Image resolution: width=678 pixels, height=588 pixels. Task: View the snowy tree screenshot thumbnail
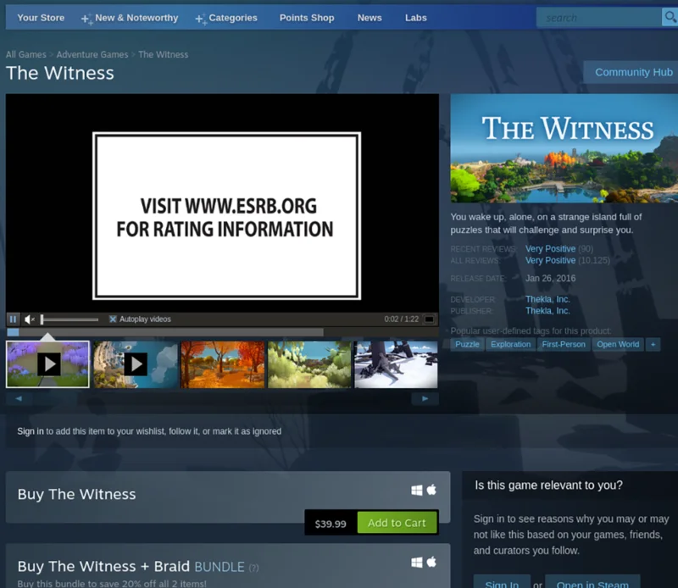396,364
